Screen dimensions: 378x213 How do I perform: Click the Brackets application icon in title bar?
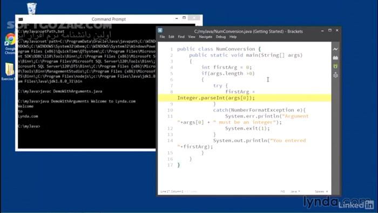160,30
